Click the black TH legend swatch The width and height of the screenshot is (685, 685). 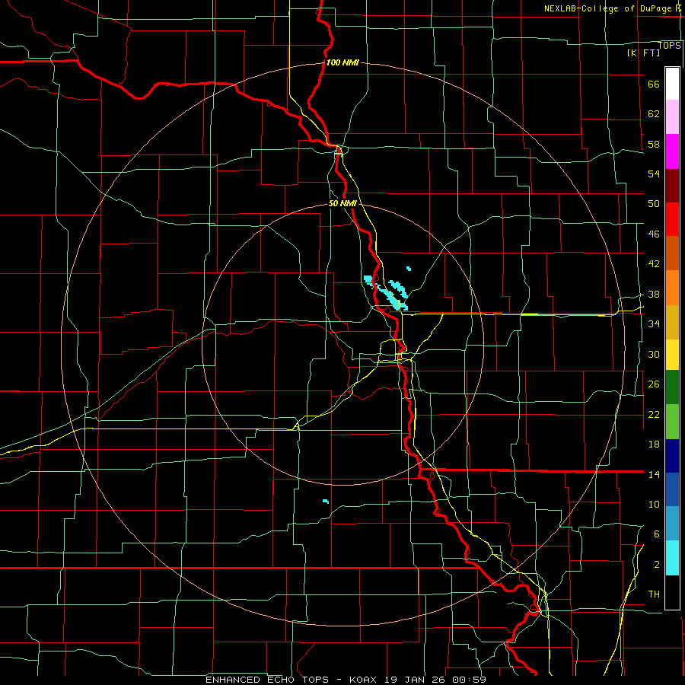pos(672,592)
